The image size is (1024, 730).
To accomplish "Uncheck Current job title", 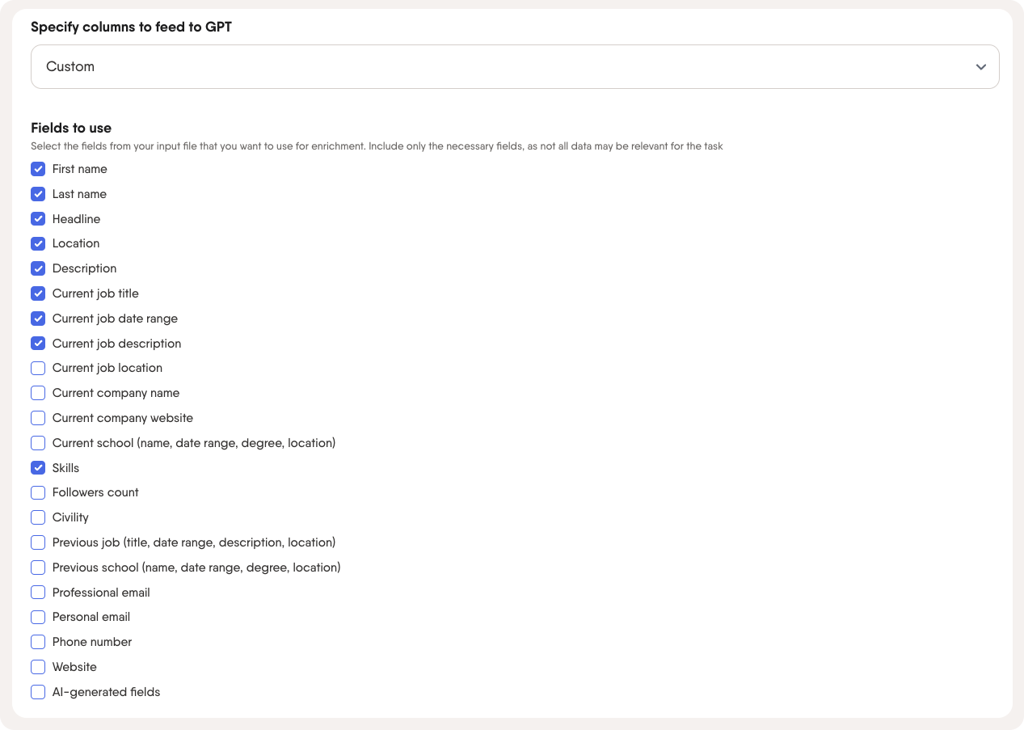I will (x=38, y=293).
